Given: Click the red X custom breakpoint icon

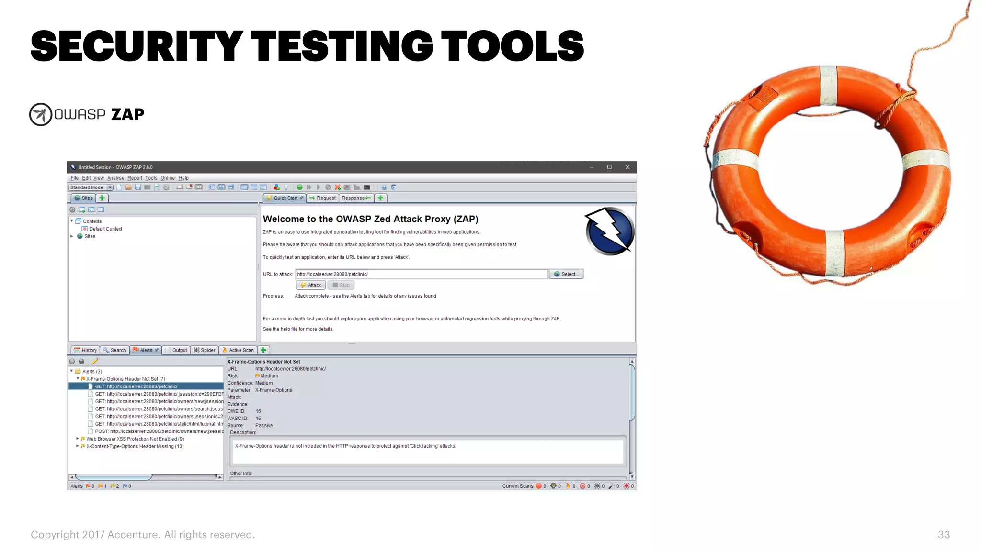Looking at the screenshot, I should 338,187.
